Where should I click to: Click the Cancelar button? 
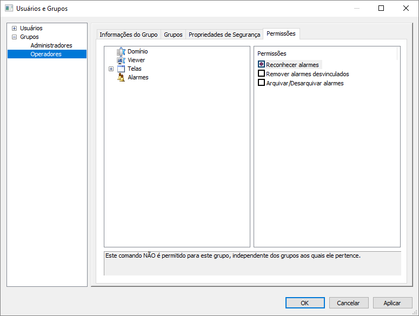pyautogui.click(x=348, y=303)
